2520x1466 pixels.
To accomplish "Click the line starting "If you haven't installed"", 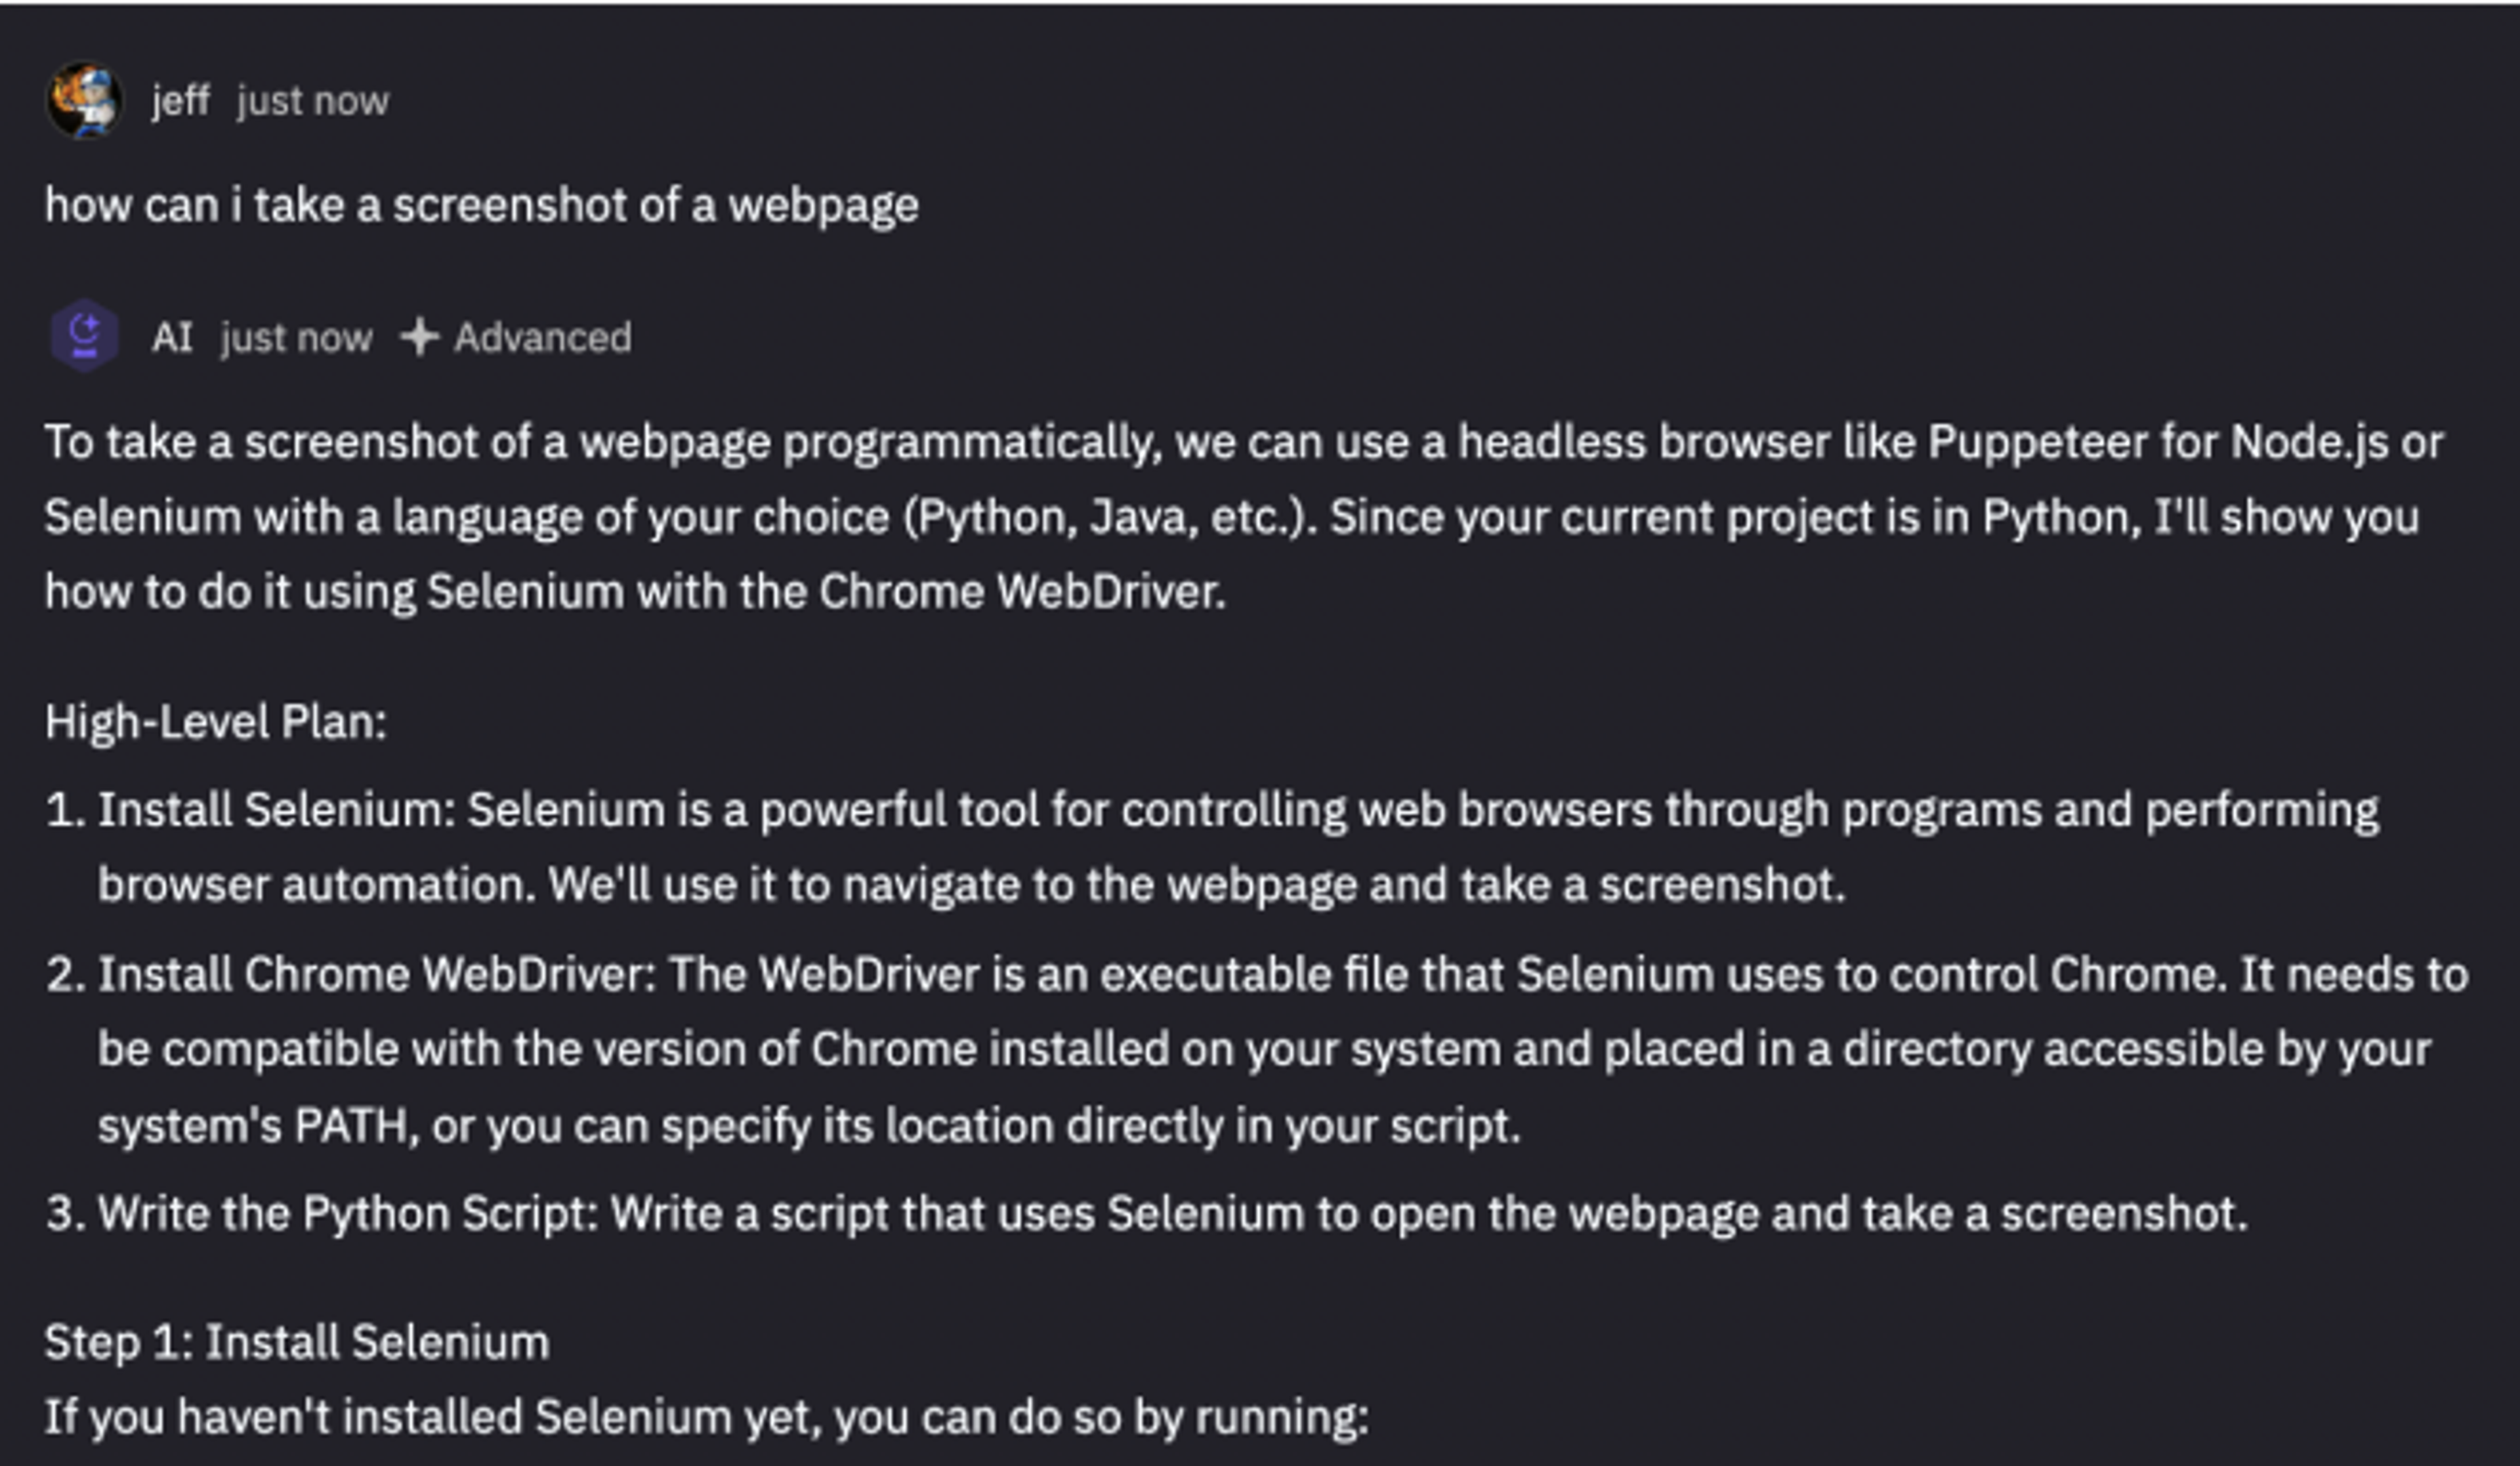I will pyautogui.click(x=706, y=1416).
